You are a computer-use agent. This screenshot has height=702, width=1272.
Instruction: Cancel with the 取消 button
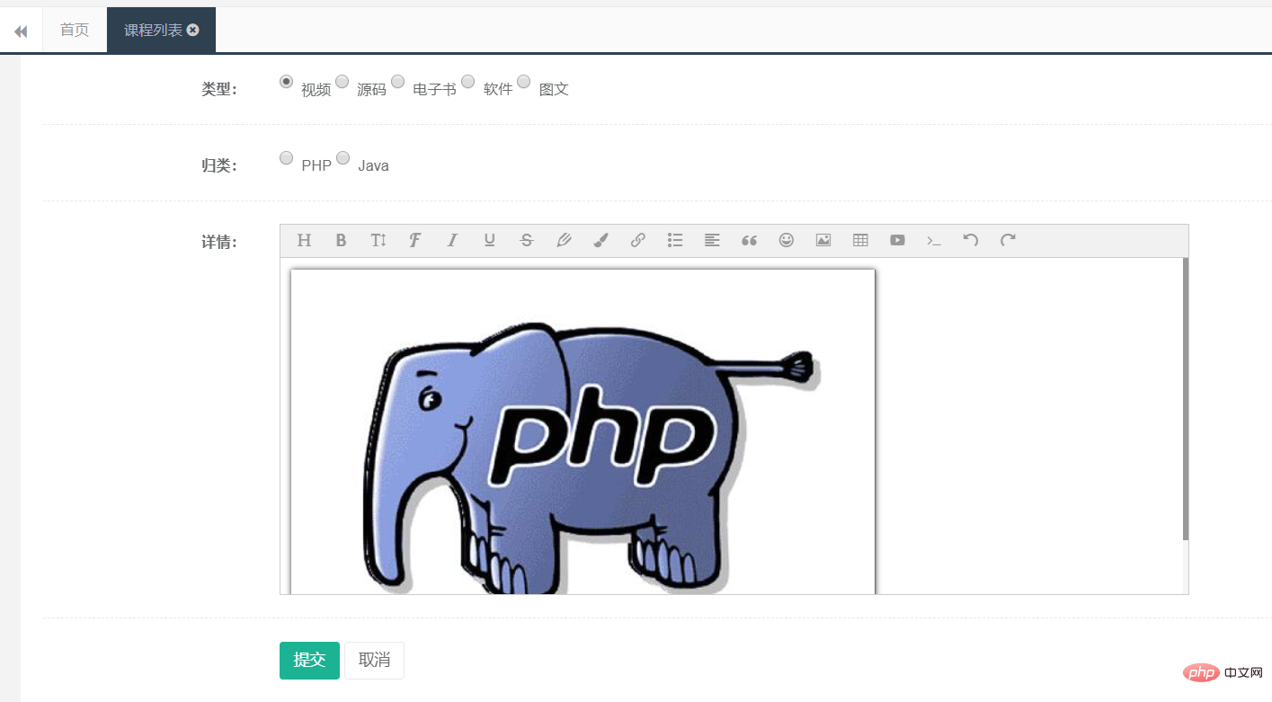(x=374, y=661)
